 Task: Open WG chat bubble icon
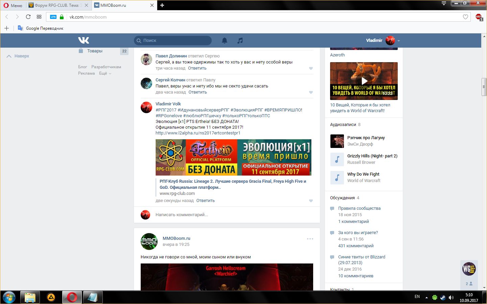(469, 269)
